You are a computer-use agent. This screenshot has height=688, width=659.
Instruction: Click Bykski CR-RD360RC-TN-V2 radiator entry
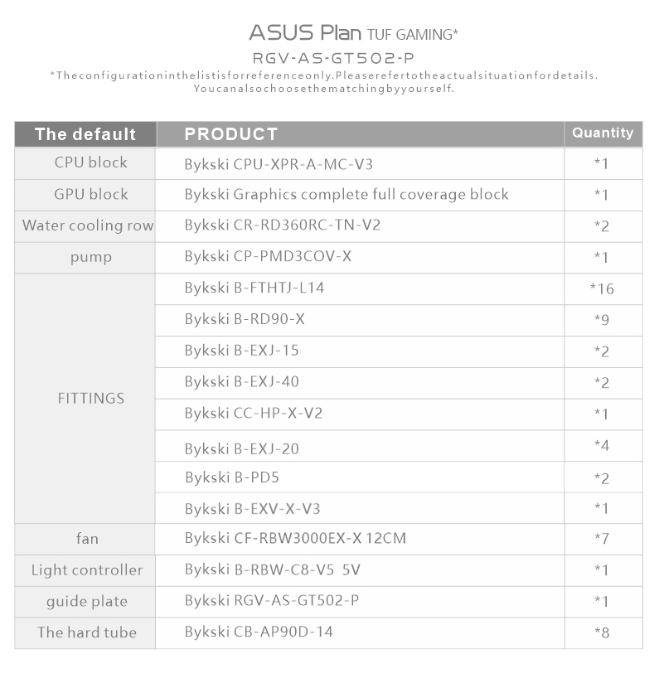click(283, 225)
